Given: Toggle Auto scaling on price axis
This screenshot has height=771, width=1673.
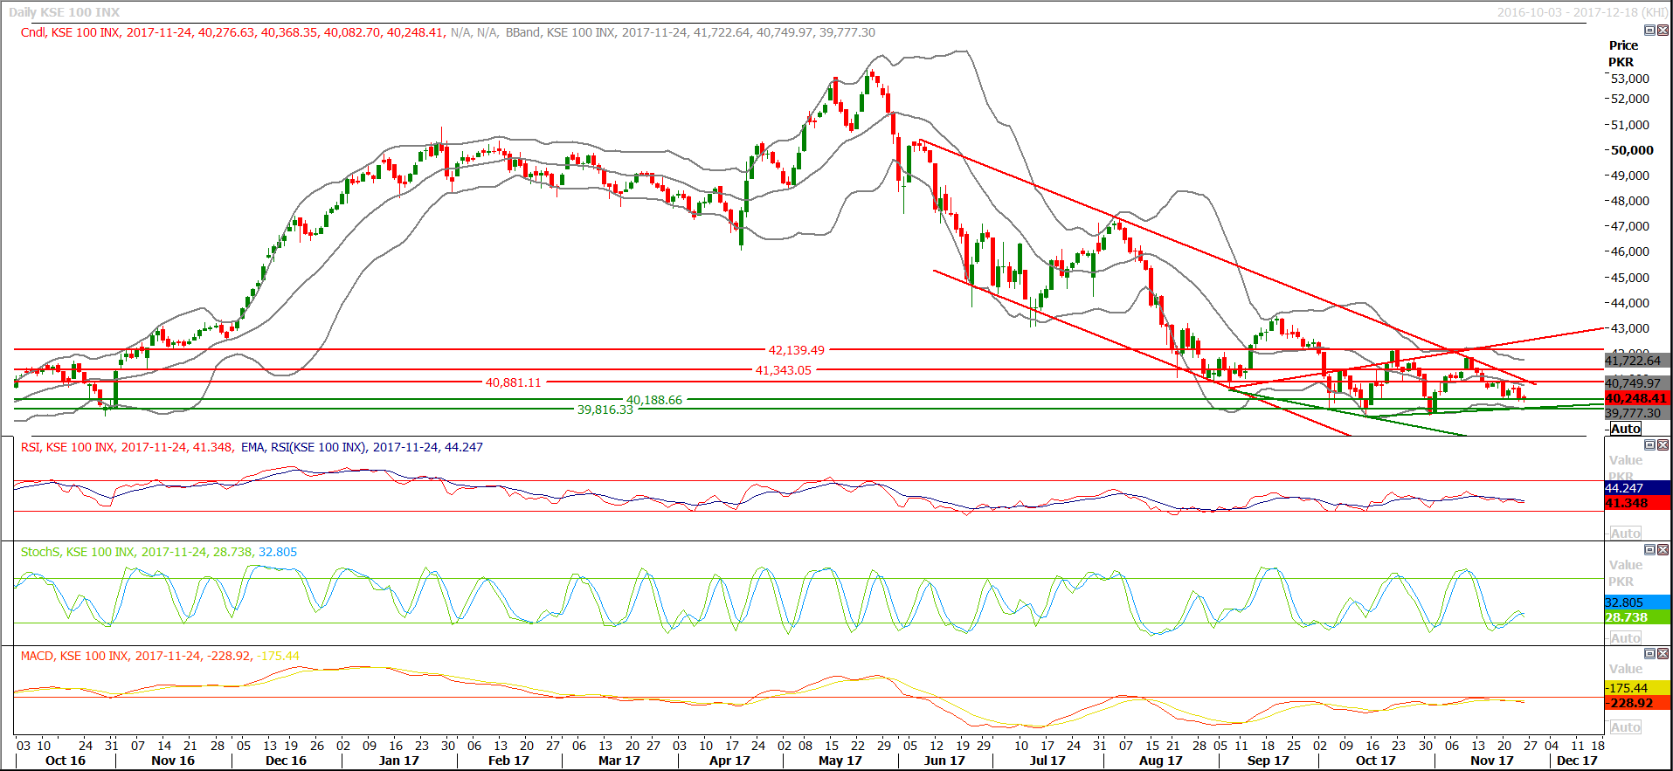Looking at the screenshot, I should [x=1625, y=429].
